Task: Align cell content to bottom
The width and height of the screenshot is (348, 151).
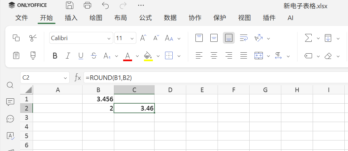Action: pos(229,38)
